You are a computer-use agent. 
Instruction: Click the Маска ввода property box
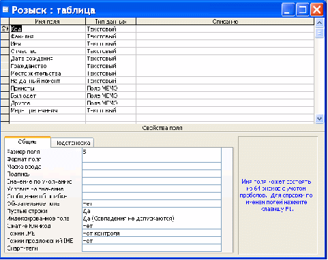151,167
